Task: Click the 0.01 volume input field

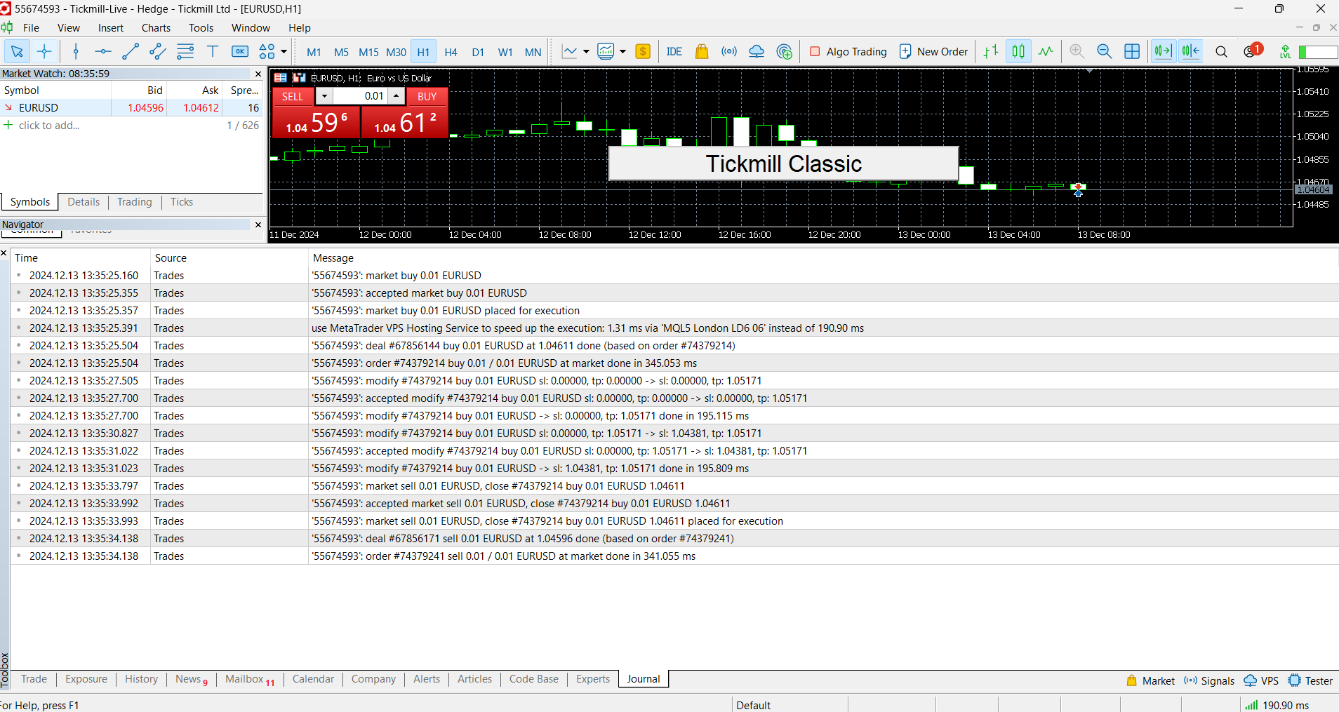Action: coord(360,96)
